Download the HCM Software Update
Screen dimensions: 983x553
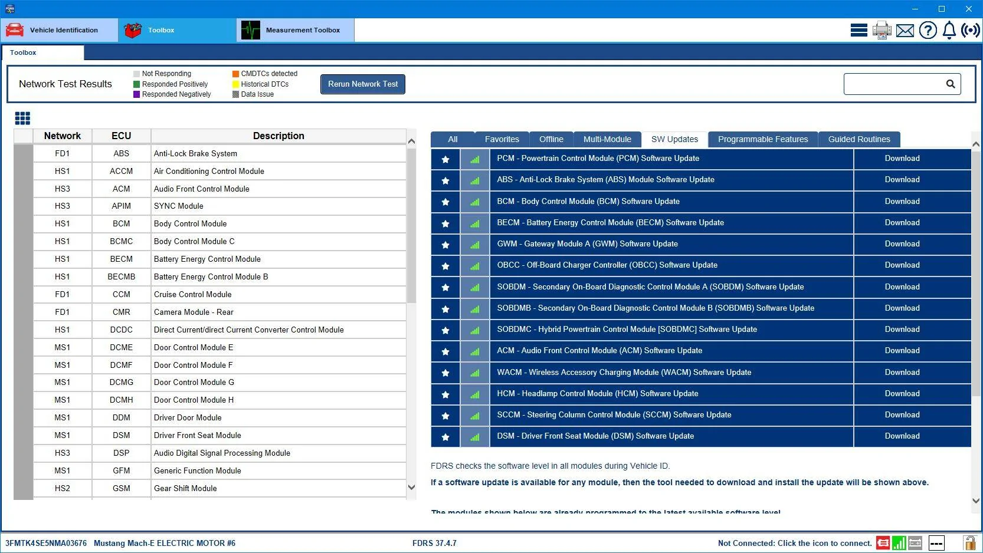pyautogui.click(x=902, y=394)
